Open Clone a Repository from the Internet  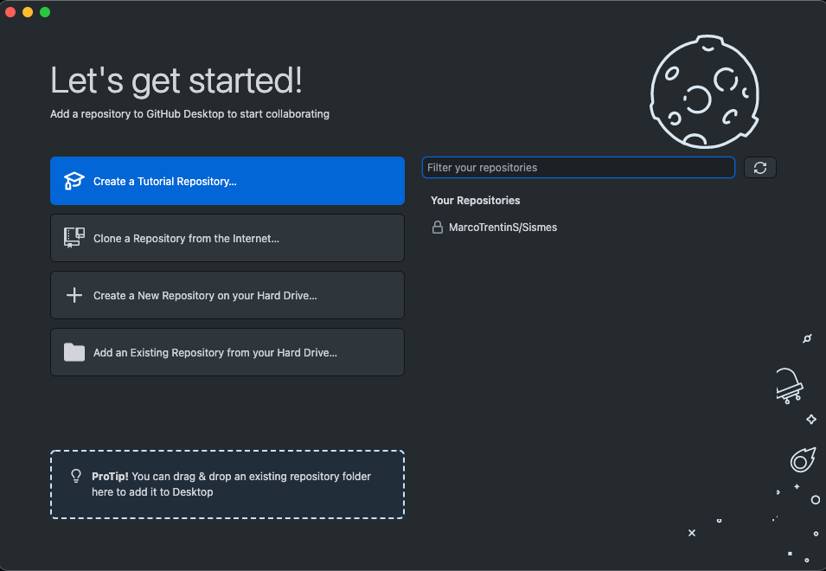click(227, 238)
